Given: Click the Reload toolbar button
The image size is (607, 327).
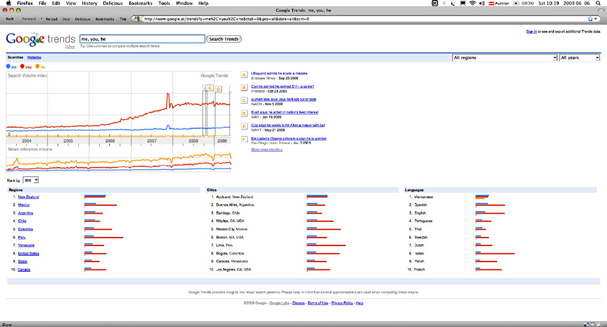Looking at the screenshot, I should pyautogui.click(x=52, y=19).
